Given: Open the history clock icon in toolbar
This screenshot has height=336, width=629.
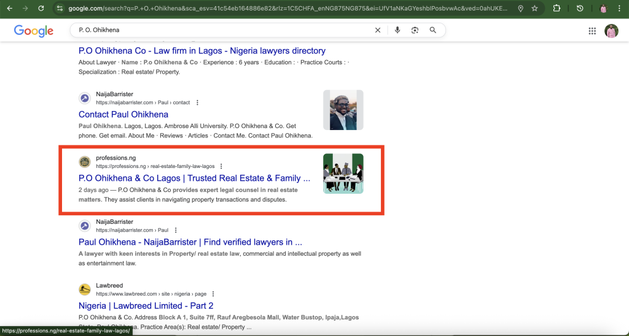Looking at the screenshot, I should click(x=580, y=9).
